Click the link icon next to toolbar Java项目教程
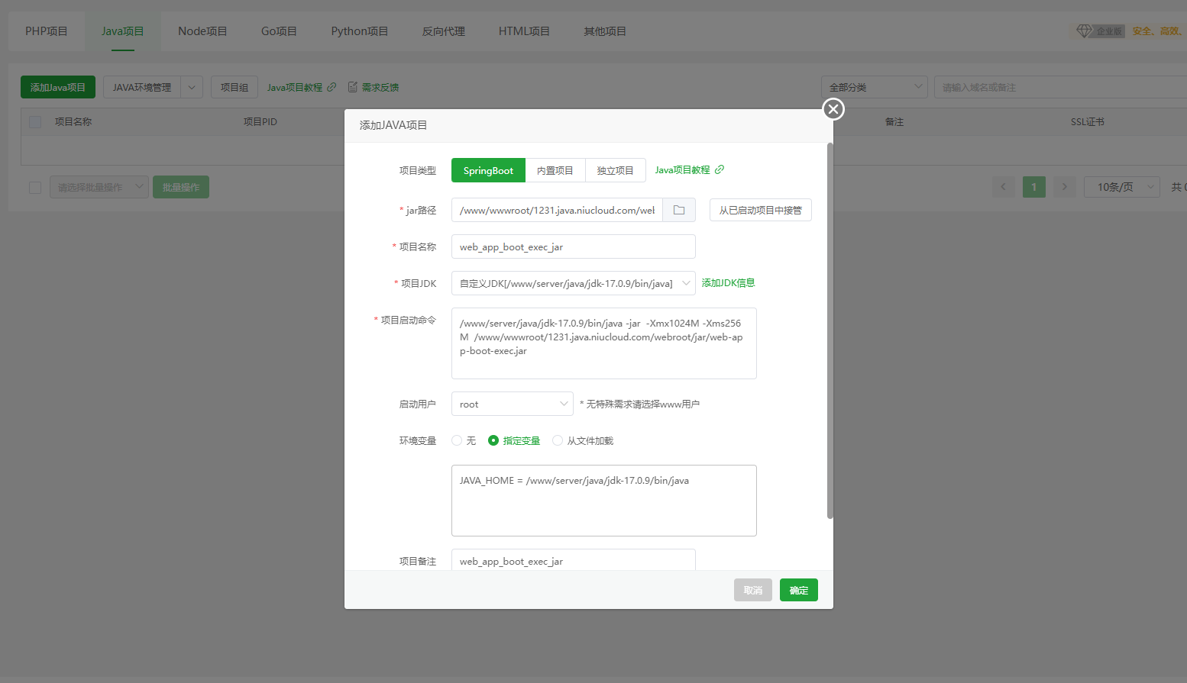Screen dimensions: 1187x683 coord(332,87)
